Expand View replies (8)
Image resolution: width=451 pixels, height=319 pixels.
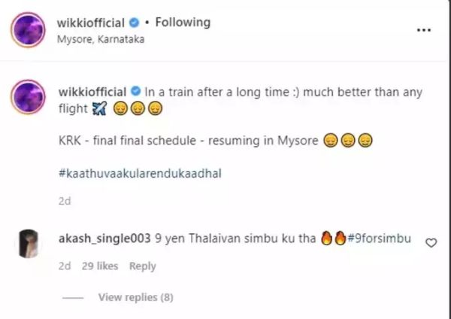[136, 297]
